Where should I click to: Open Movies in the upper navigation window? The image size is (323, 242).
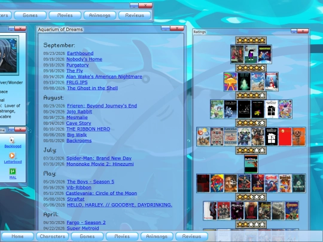click(x=65, y=15)
